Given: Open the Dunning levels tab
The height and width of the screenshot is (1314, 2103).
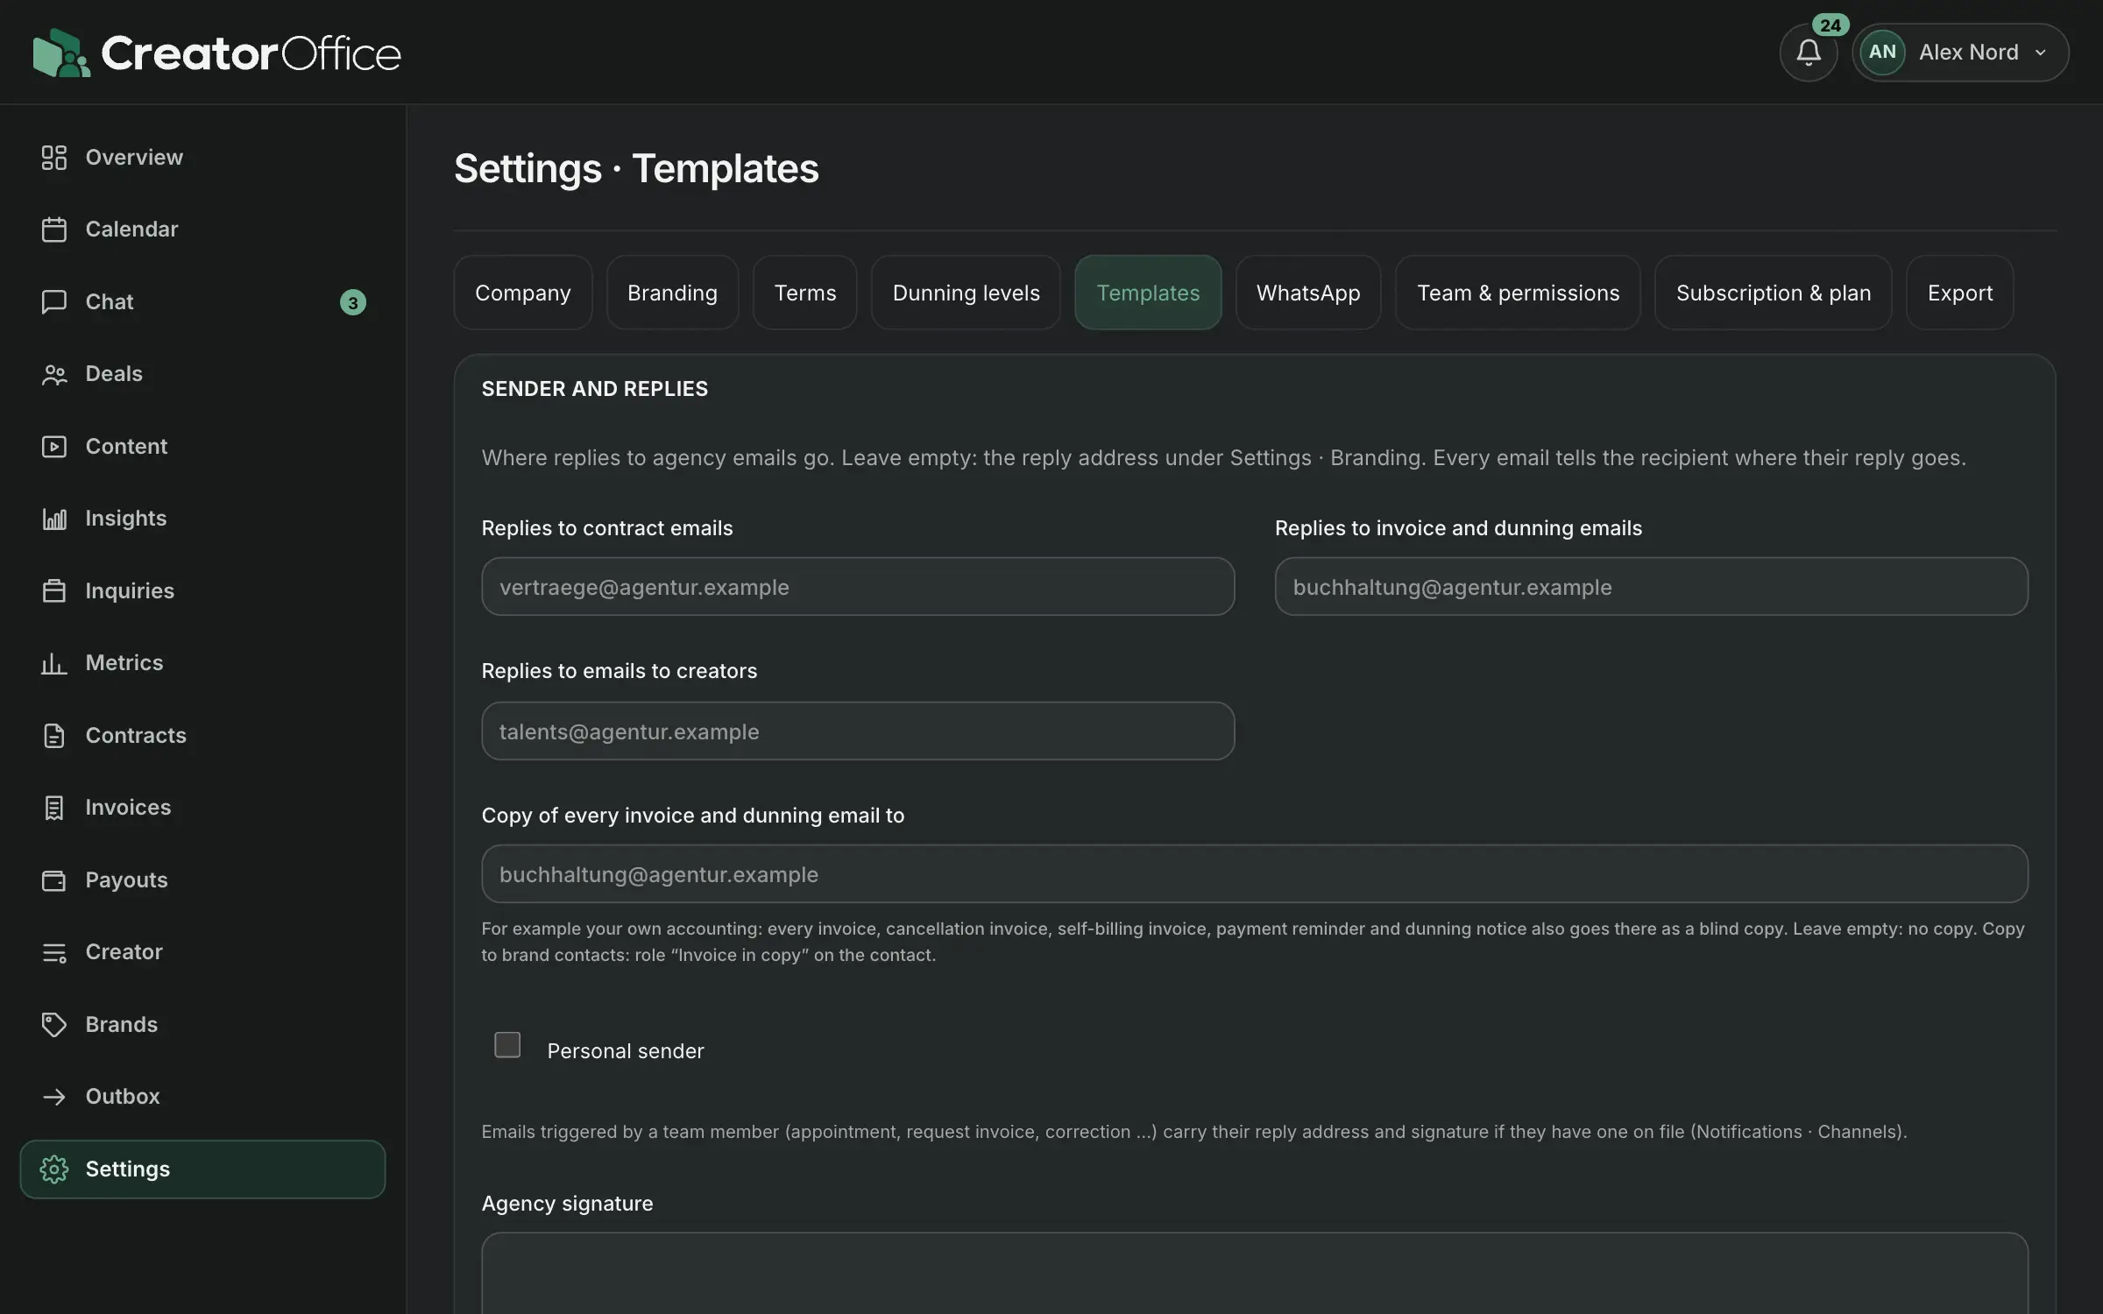Looking at the screenshot, I should click(x=966, y=293).
